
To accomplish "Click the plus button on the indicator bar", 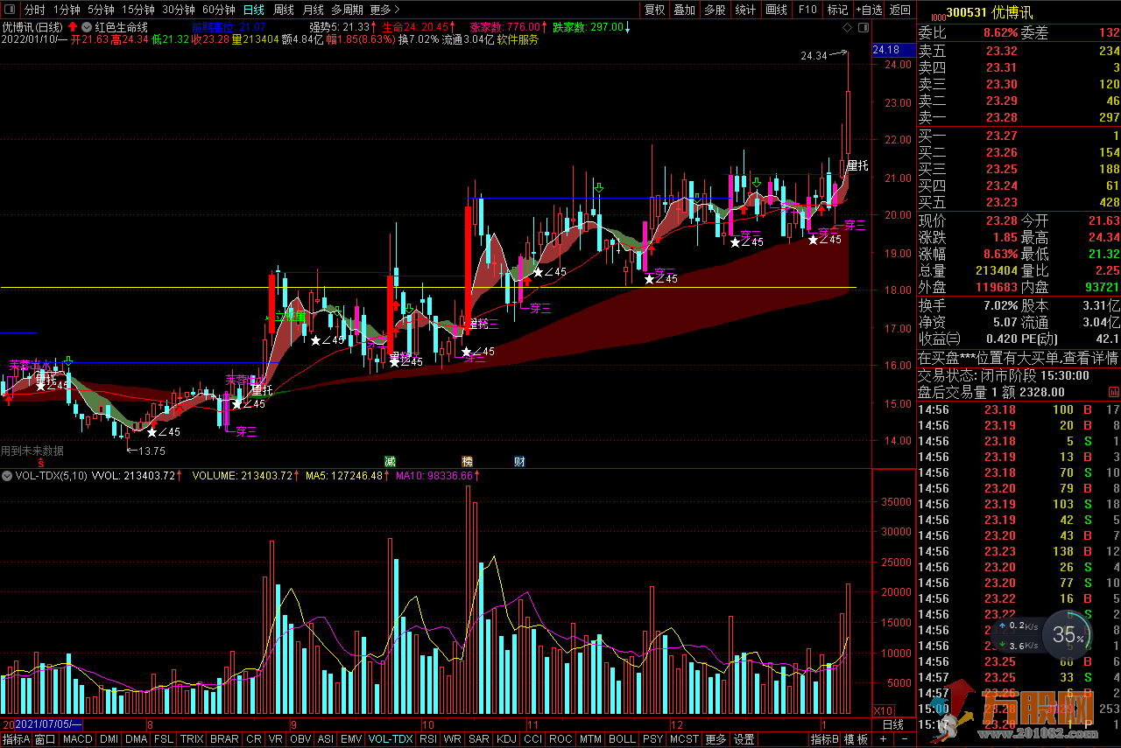I will pyautogui.click(x=882, y=739).
